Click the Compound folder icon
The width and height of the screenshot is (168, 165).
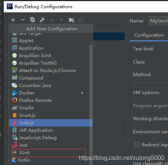point(15,77)
